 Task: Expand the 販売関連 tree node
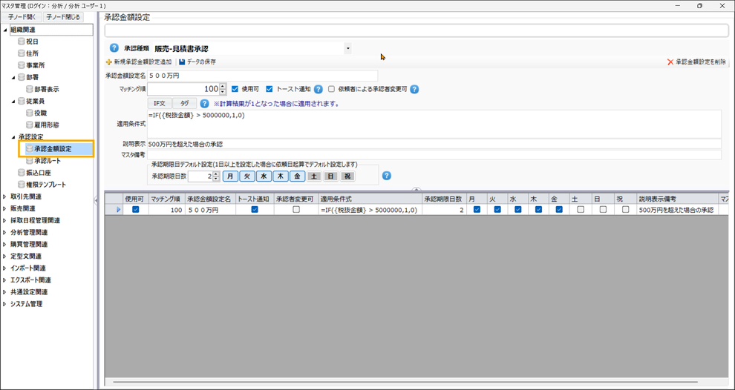pos(5,208)
